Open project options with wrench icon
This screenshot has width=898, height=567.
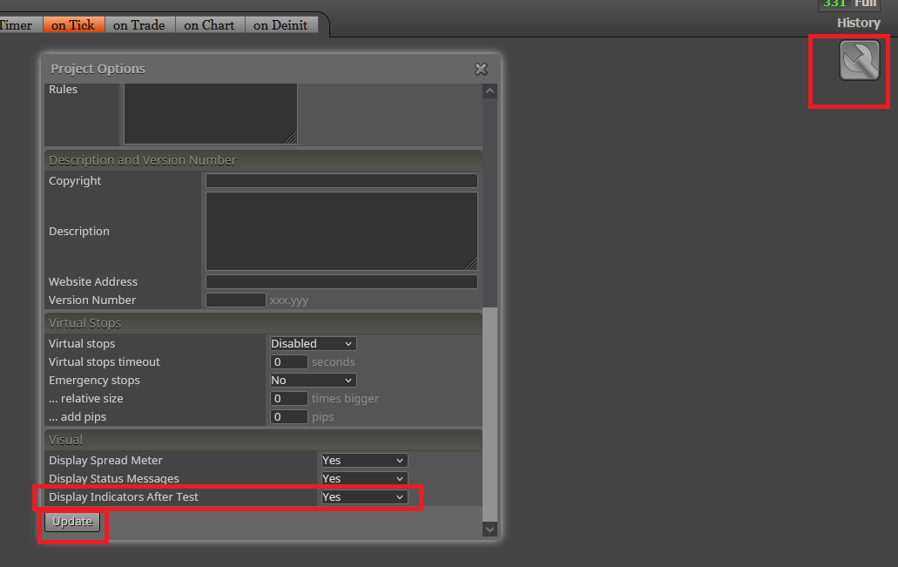(859, 60)
